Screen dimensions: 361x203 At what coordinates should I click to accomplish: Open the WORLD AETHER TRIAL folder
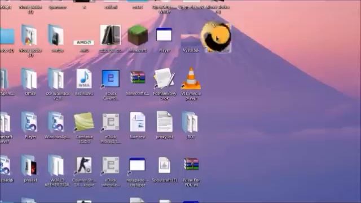56,165
